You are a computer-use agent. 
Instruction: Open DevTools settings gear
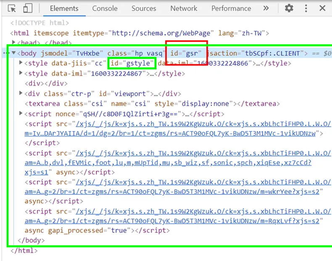[x=289, y=8]
